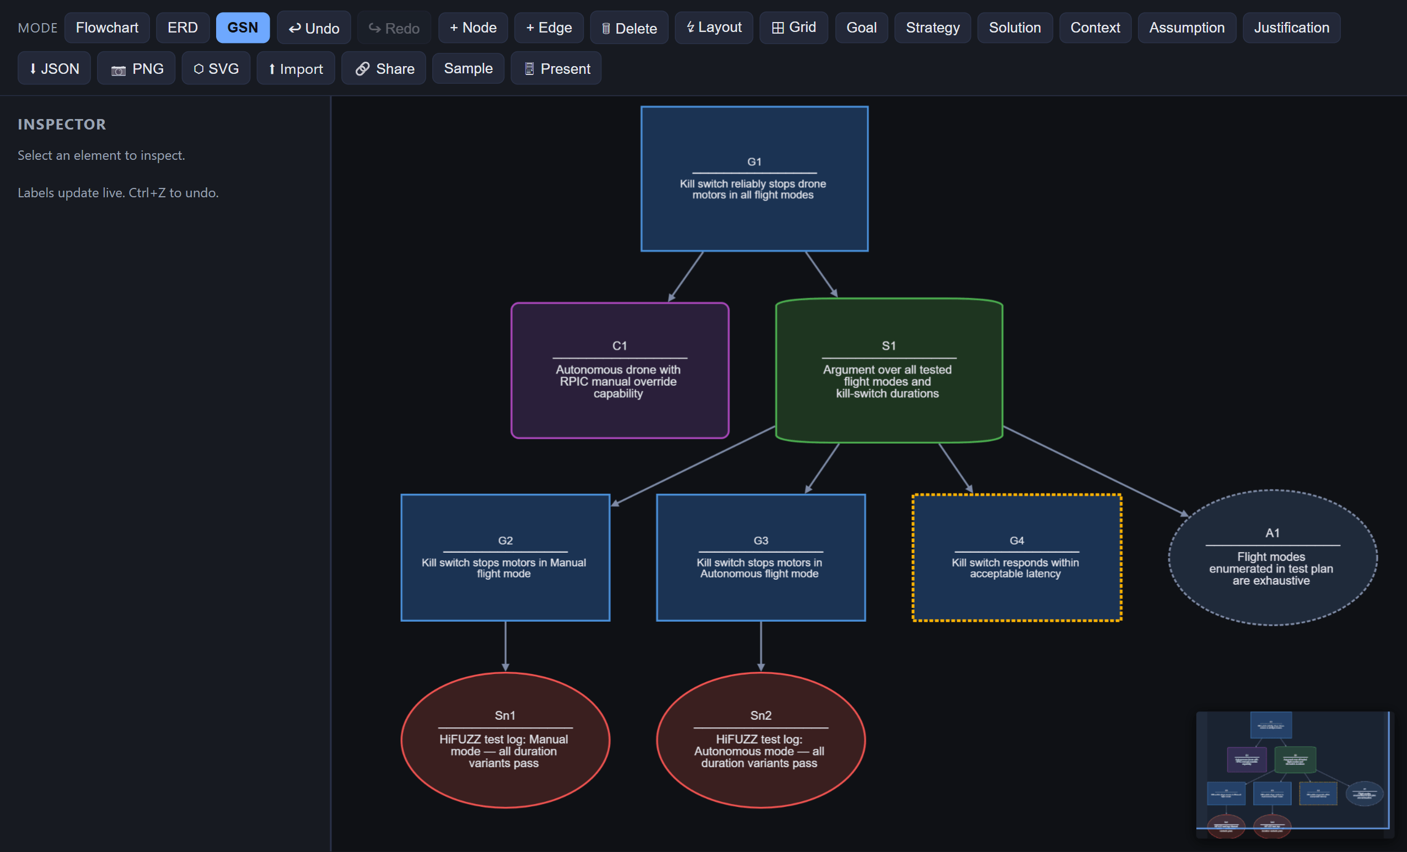Switch to Flowchart mode
This screenshot has width=1407, height=852.
[107, 28]
